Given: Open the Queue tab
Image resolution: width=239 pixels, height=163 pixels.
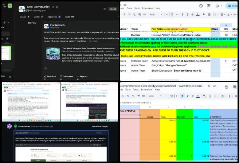Looking at the screenshot, I should point(24,17).
